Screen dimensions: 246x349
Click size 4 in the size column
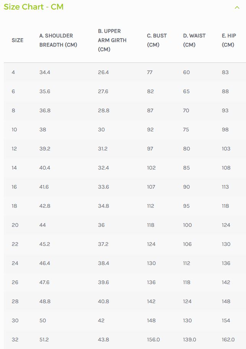point(13,72)
